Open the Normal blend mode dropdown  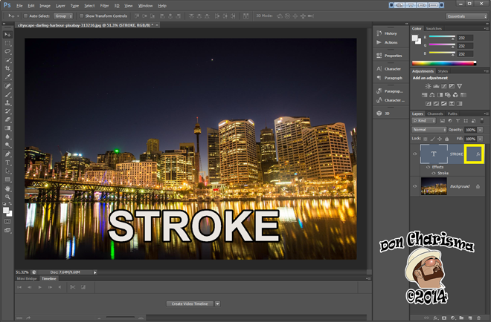click(x=429, y=129)
